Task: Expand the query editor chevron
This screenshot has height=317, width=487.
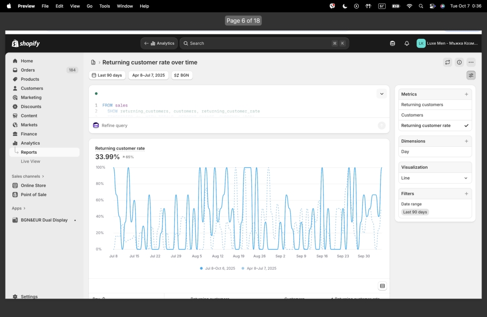Action: coord(382,94)
